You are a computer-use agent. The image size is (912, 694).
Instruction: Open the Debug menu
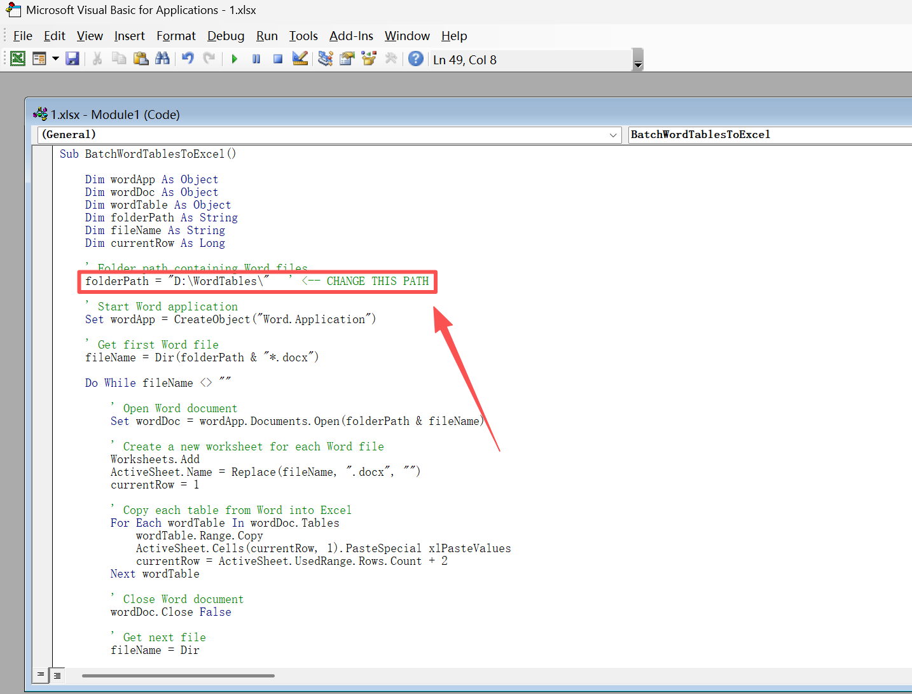point(226,36)
